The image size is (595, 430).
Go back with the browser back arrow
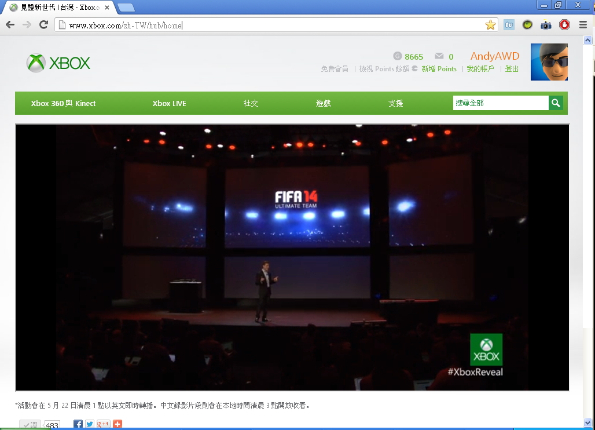[10, 25]
